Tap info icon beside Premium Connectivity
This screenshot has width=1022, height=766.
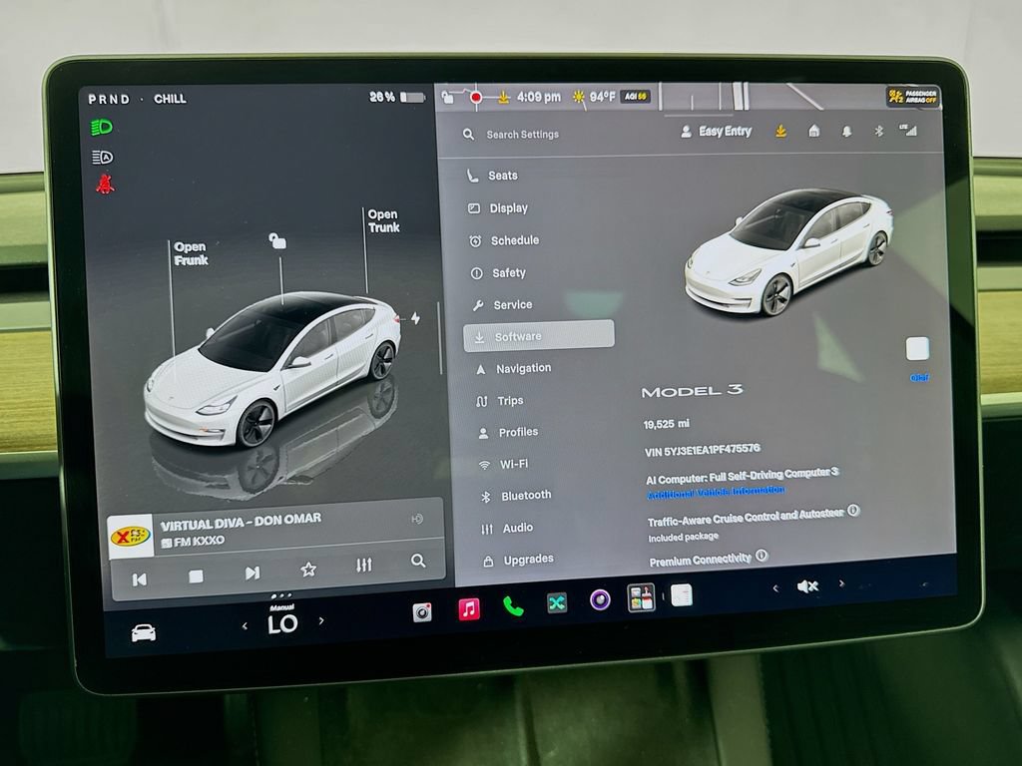762,556
